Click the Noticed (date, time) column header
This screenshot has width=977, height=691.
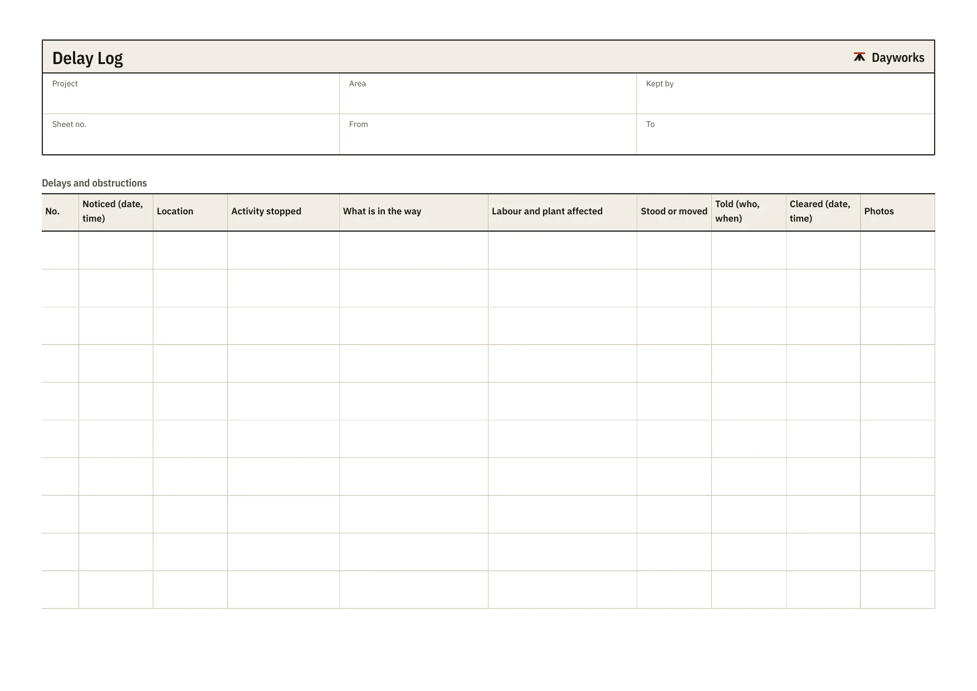click(x=116, y=212)
